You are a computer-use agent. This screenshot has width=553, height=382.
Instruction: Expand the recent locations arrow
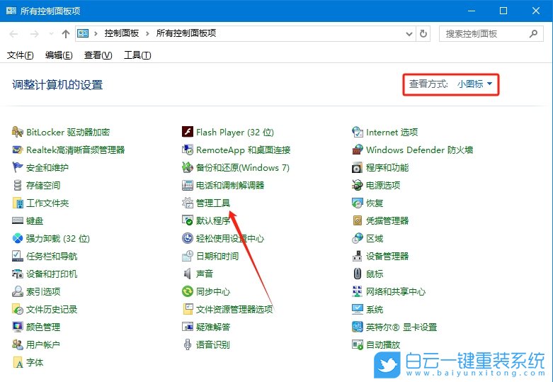[x=51, y=34]
